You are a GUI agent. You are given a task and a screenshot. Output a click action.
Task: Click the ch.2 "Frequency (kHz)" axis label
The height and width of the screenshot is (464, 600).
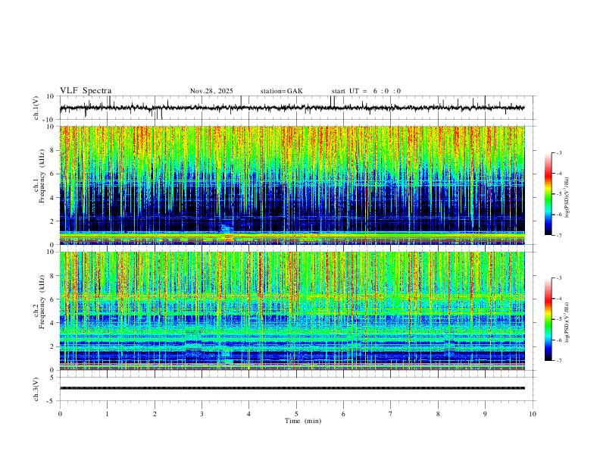42,302
